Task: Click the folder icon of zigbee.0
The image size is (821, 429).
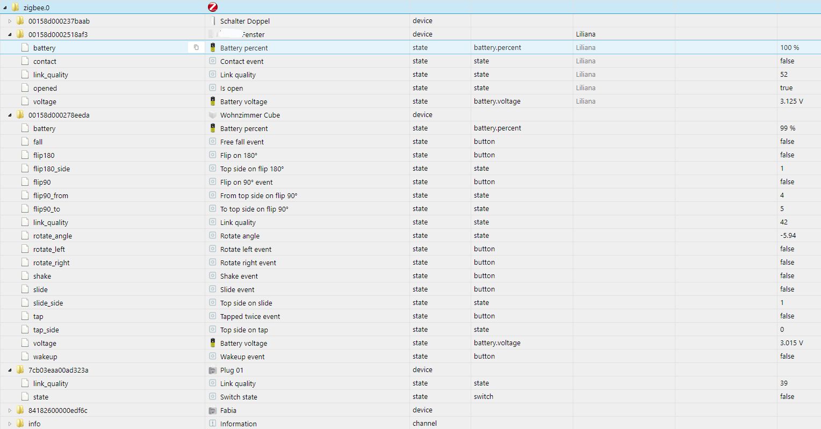Action: [15, 8]
